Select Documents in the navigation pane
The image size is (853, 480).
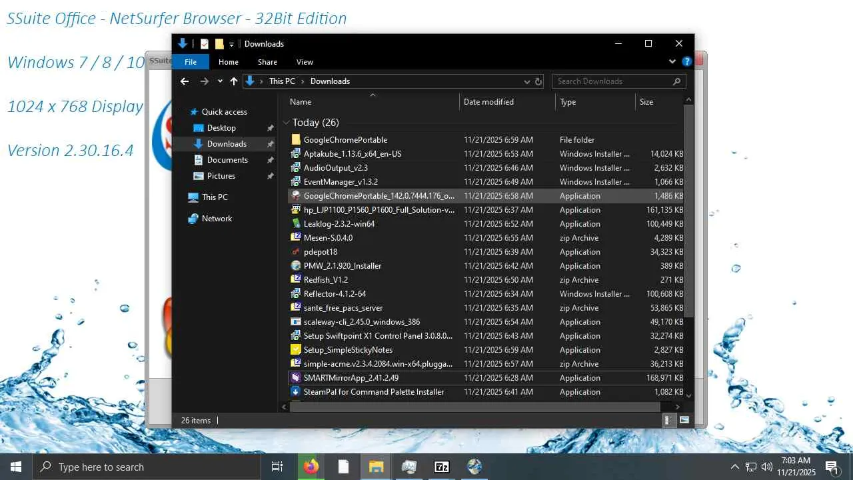[x=227, y=160]
